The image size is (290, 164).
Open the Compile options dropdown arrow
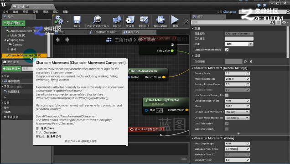[67, 21]
